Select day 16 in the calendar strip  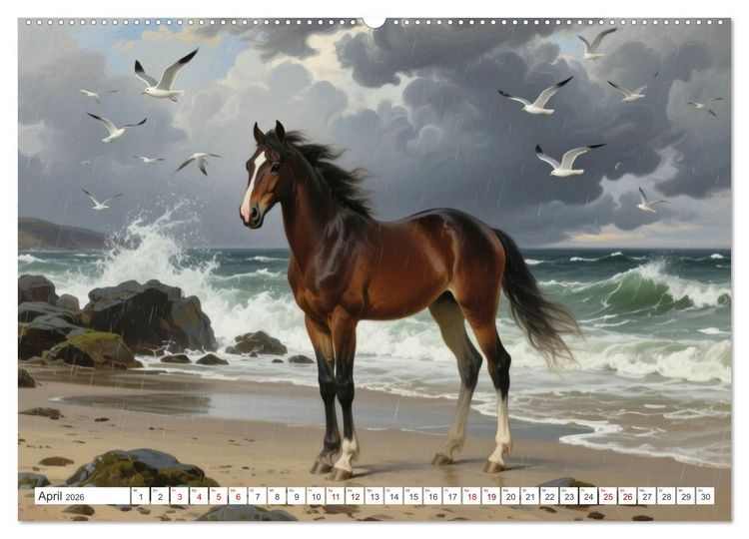coord(432,495)
